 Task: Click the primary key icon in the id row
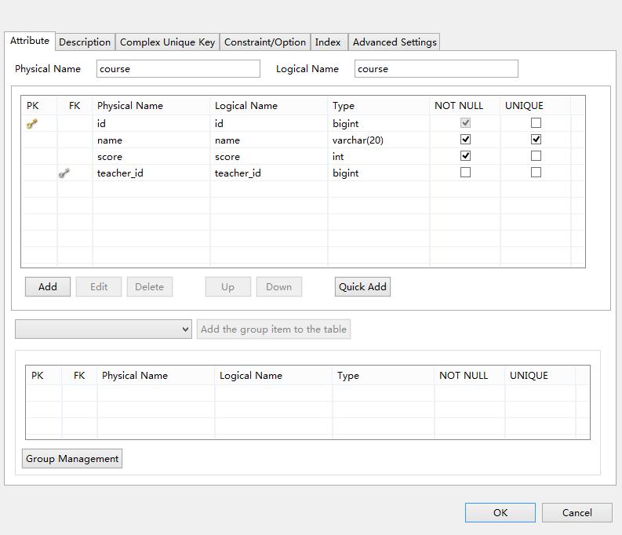tap(32, 124)
